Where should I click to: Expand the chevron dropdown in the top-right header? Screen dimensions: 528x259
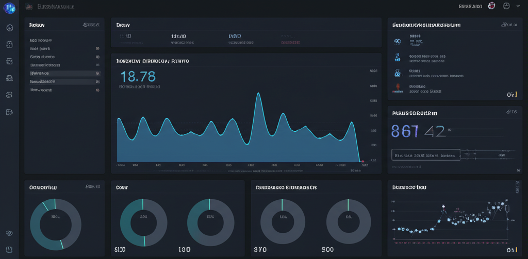(x=518, y=6)
